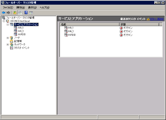Expand the ノード tree node
The height and width of the screenshot is (120, 166).
tap(8, 38)
